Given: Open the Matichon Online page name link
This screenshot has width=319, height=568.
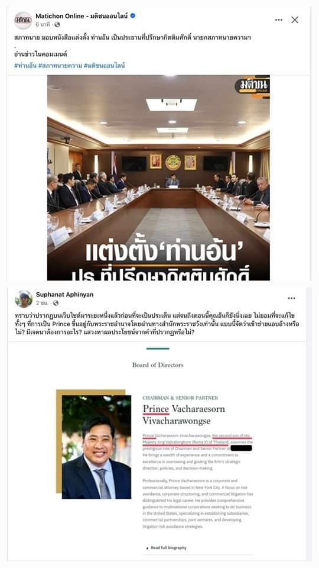Looking at the screenshot, I should click(x=82, y=16).
